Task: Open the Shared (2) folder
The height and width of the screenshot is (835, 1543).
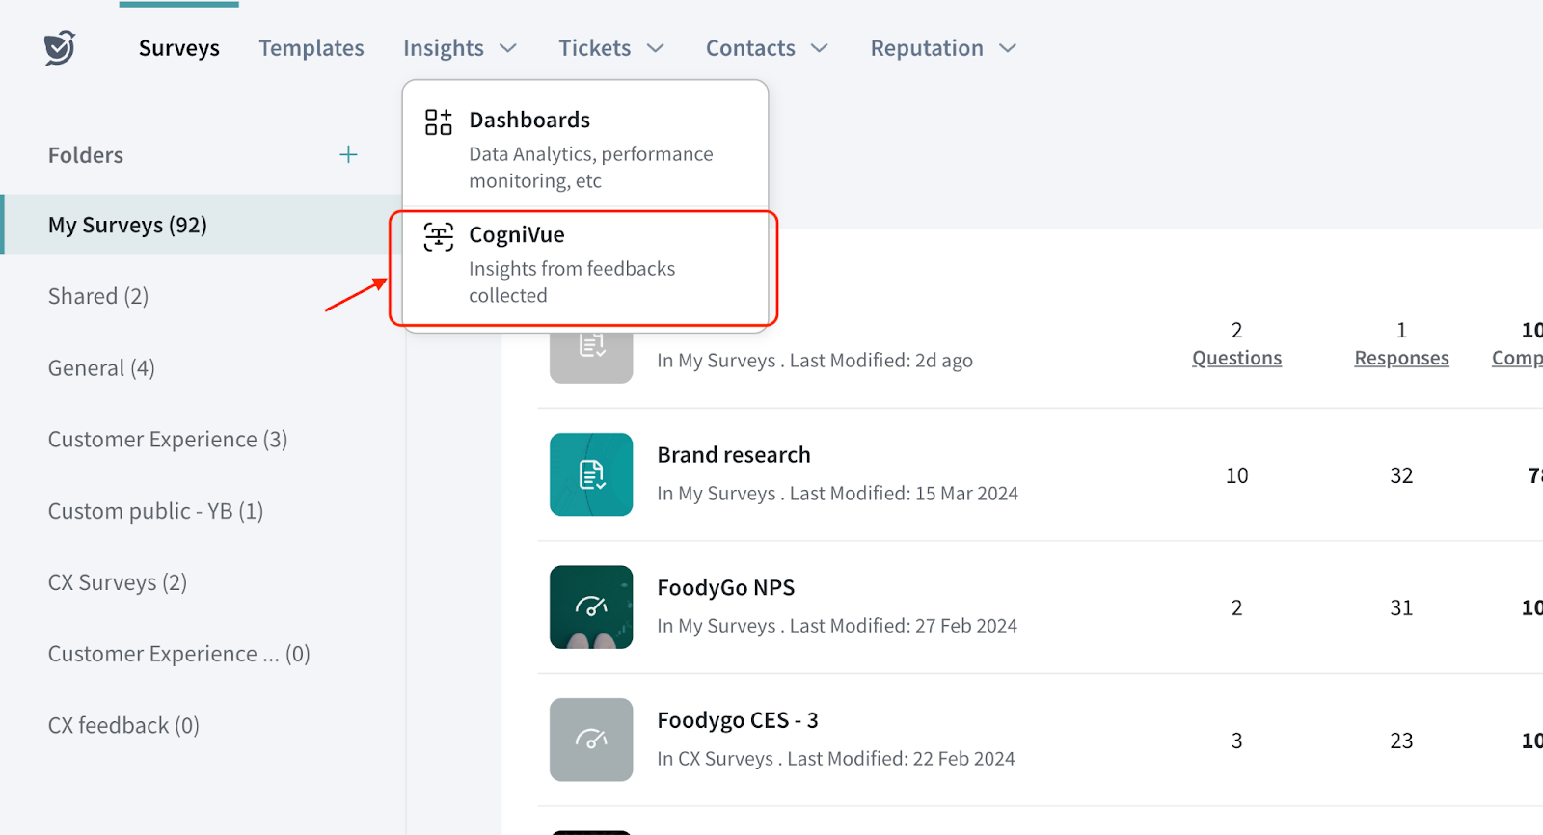Action: point(98,296)
